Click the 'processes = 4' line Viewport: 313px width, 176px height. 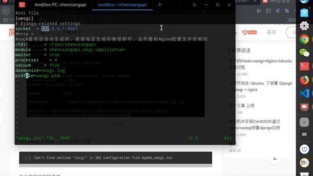click(36, 60)
